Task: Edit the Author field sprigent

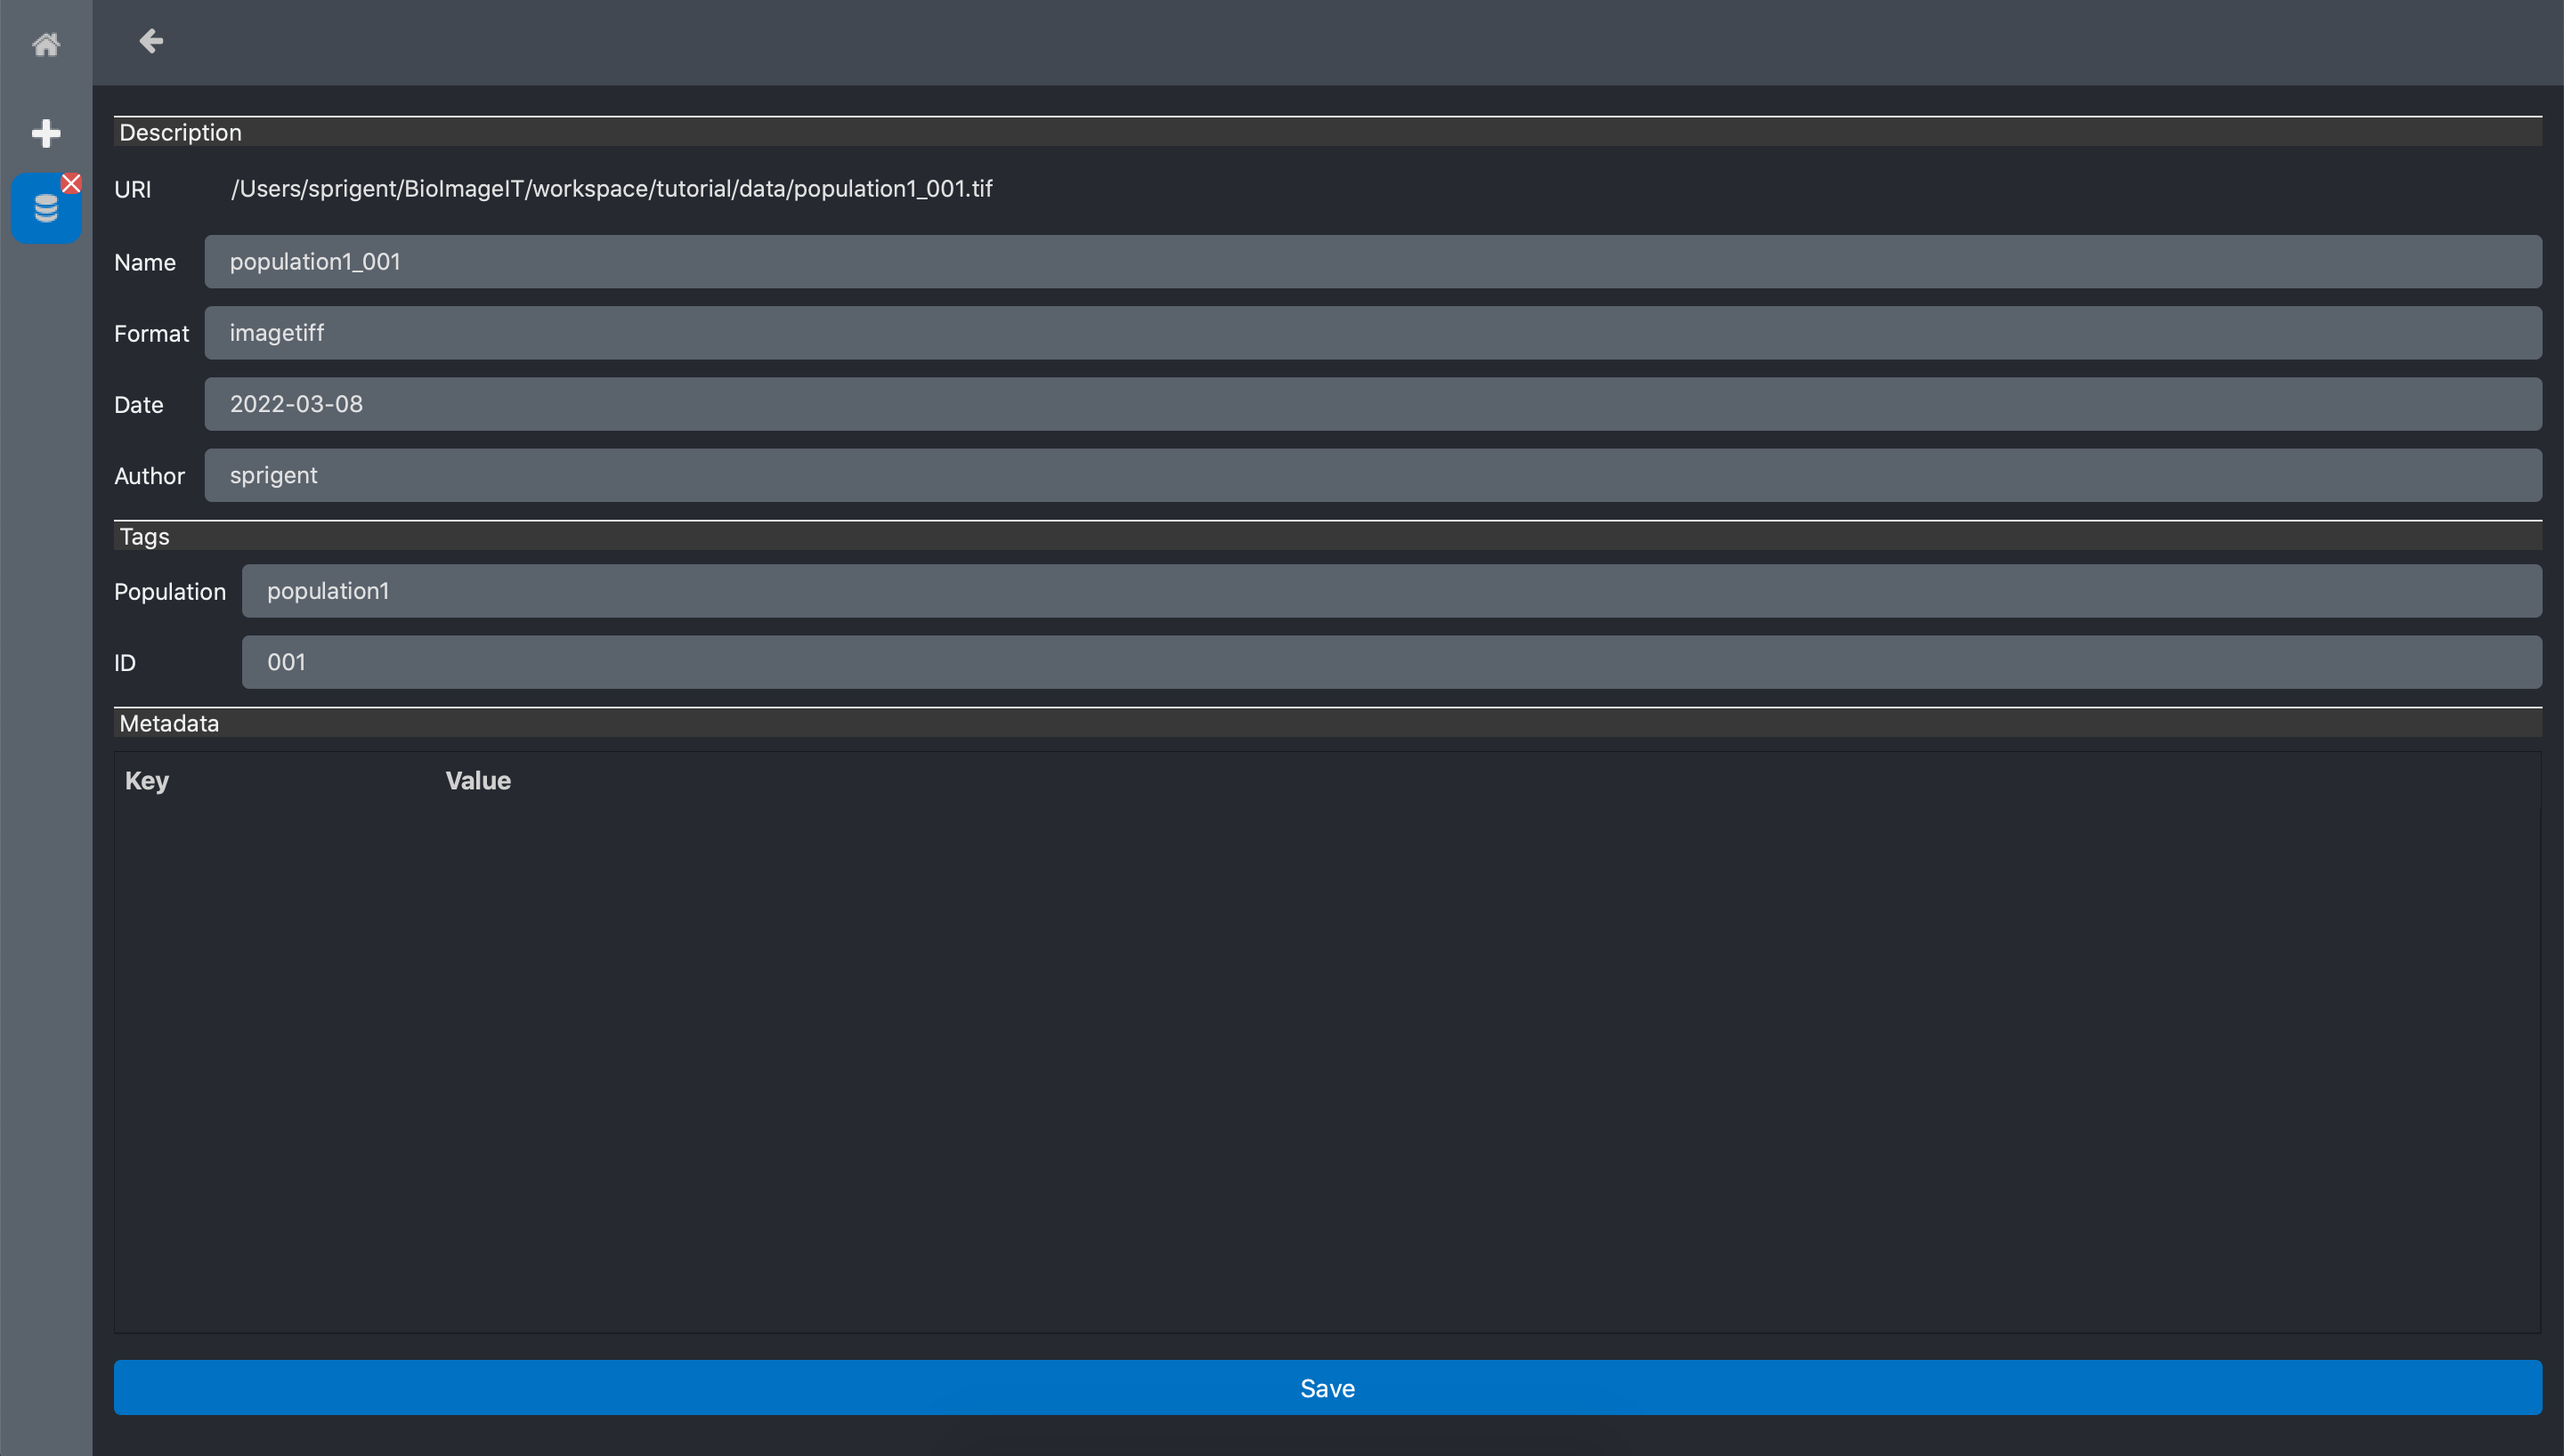Action: 1373,475
